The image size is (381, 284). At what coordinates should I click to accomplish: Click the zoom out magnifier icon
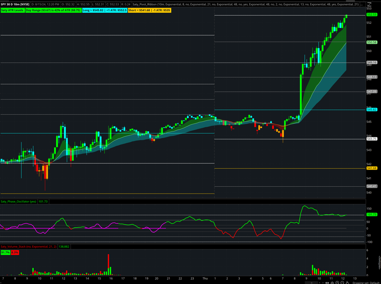pos(342,282)
